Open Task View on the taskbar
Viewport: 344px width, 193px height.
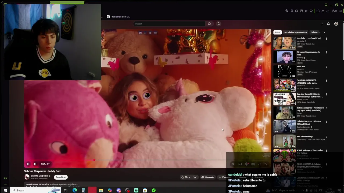pyautogui.click(x=65, y=190)
